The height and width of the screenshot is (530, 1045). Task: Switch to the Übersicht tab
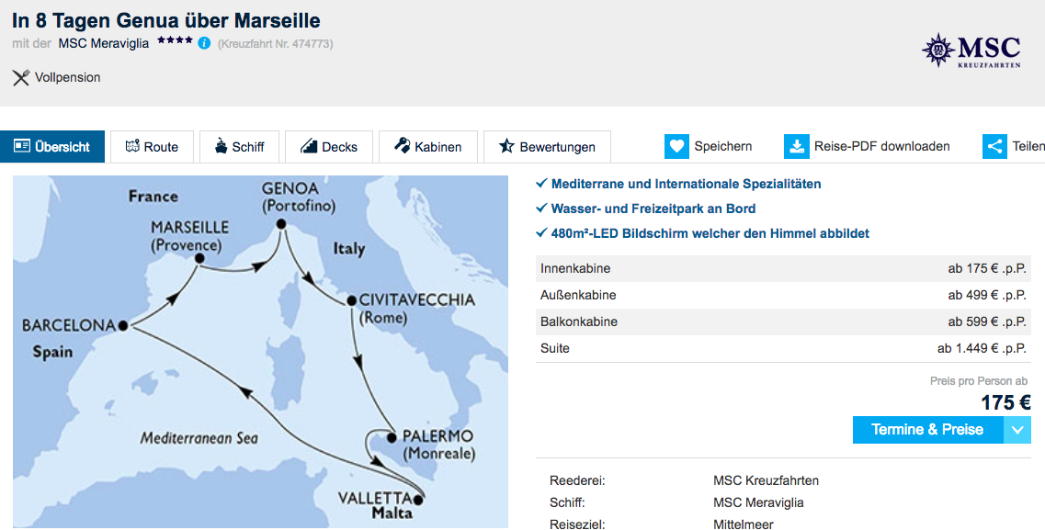tap(52, 146)
